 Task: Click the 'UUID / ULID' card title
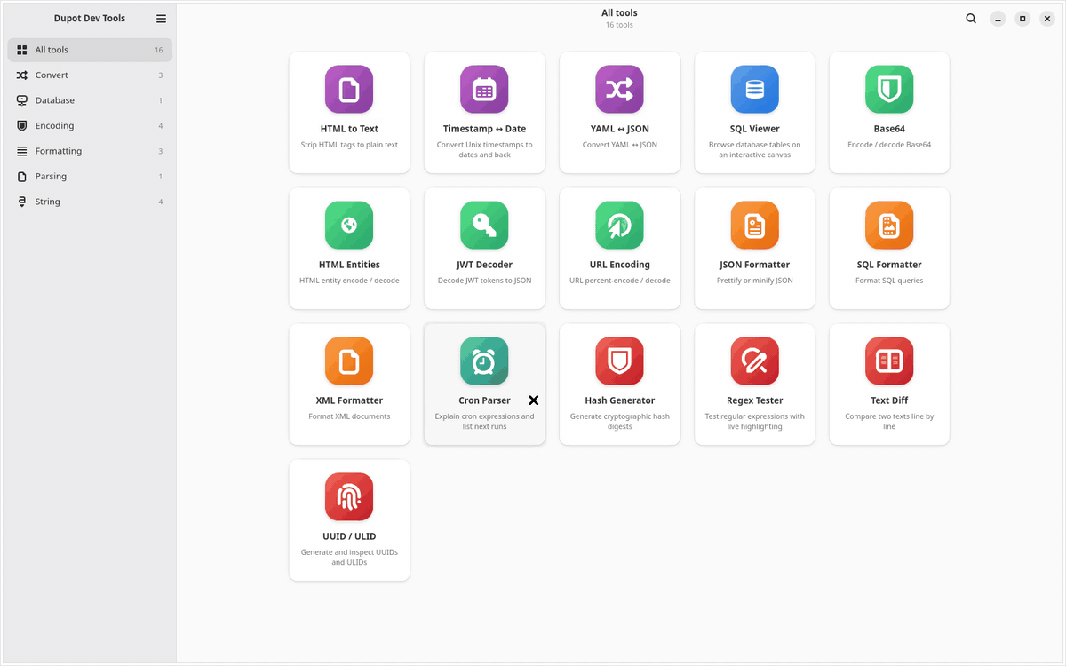click(x=349, y=536)
